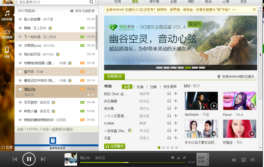The image size is (264, 167).
Task: Like the song 下一站永远
Action: (20, 37)
